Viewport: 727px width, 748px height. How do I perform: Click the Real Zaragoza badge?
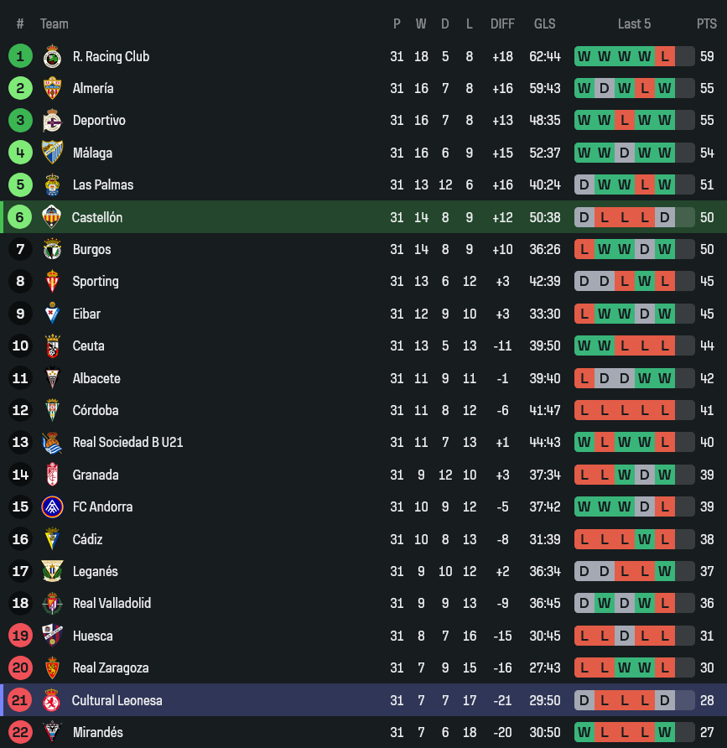coord(52,667)
